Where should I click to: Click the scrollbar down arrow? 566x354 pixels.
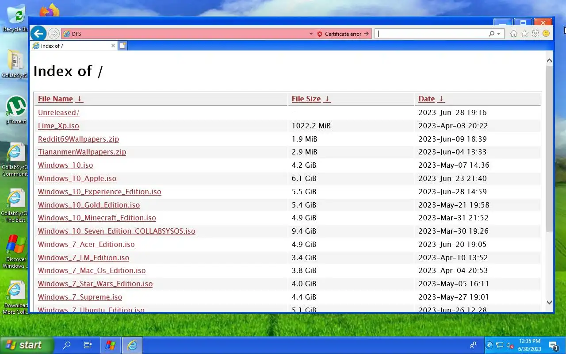pyautogui.click(x=549, y=303)
